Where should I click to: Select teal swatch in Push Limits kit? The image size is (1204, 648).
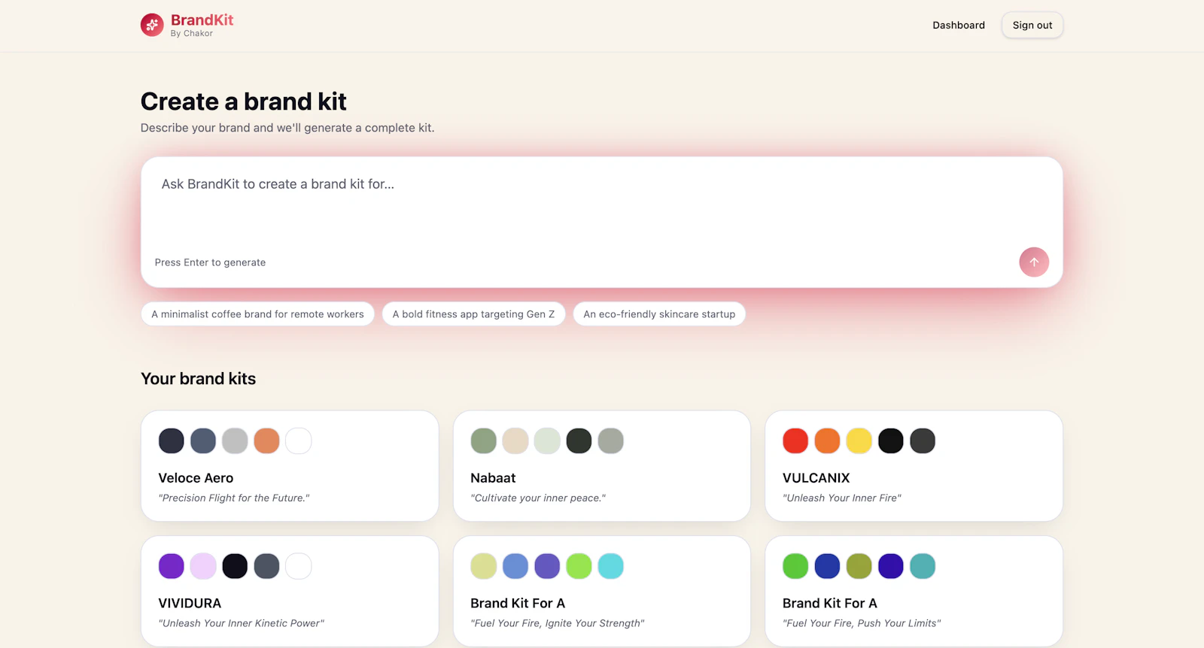point(923,566)
